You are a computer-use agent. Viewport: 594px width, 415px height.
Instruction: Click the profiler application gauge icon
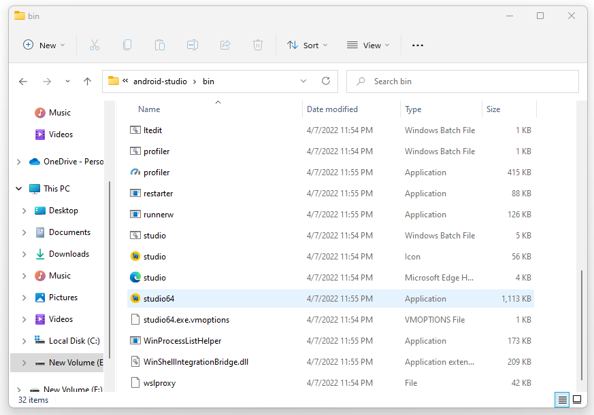pos(135,172)
